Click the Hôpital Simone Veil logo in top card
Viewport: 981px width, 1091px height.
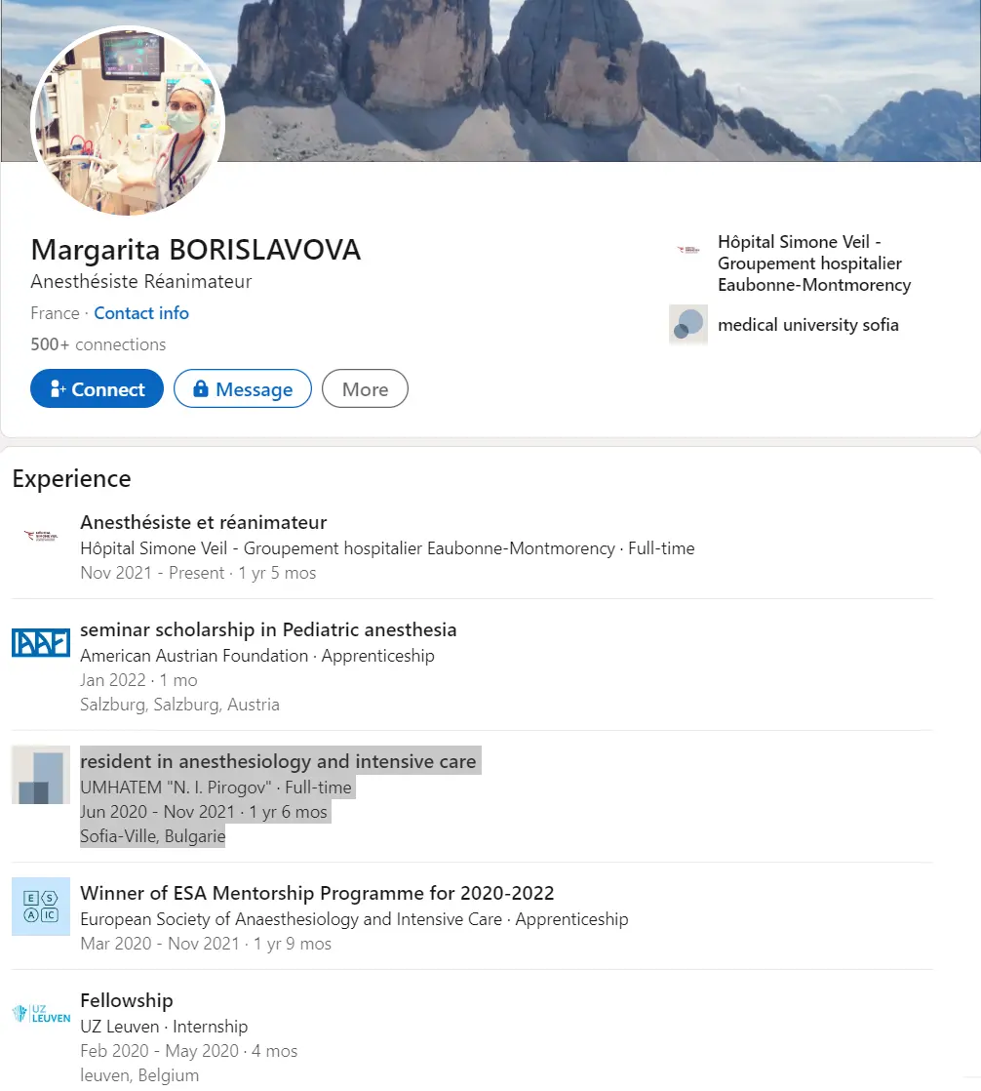pos(688,249)
